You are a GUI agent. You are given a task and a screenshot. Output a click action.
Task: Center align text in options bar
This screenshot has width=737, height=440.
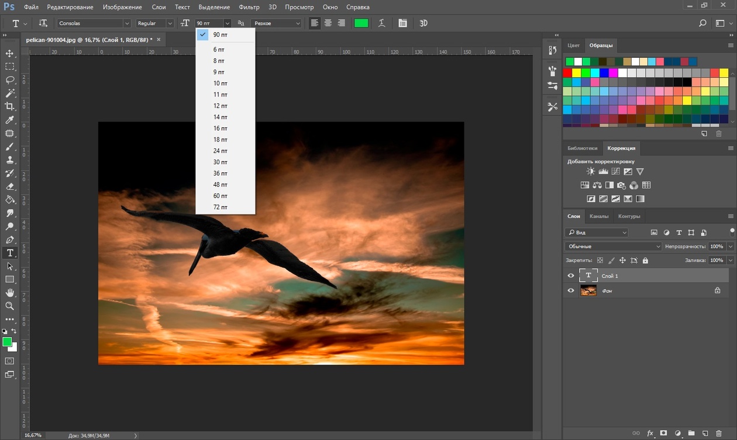[x=328, y=23]
